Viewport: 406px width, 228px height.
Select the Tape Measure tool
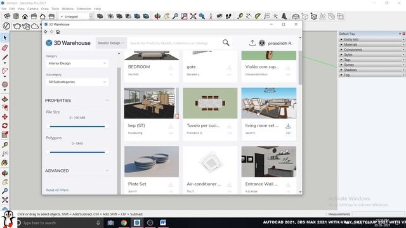pos(5,145)
